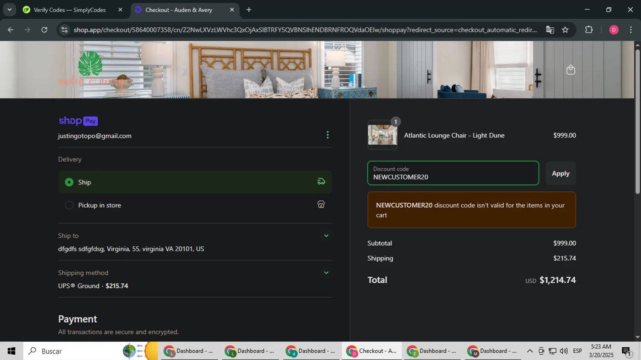Click the taskbar Buscar search box
Viewport: 641px width, 360px height.
point(91,351)
